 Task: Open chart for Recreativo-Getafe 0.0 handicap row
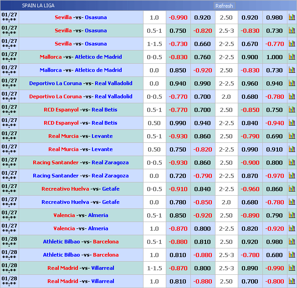[292, 202]
